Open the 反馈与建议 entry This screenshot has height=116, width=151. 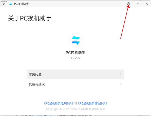point(75,84)
